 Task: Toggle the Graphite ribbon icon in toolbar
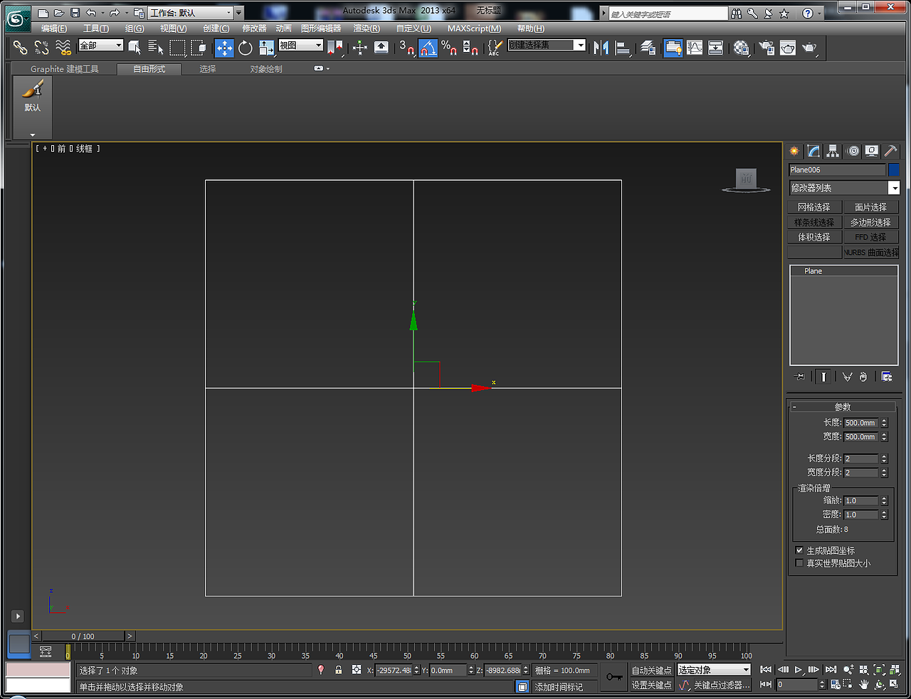[x=673, y=48]
